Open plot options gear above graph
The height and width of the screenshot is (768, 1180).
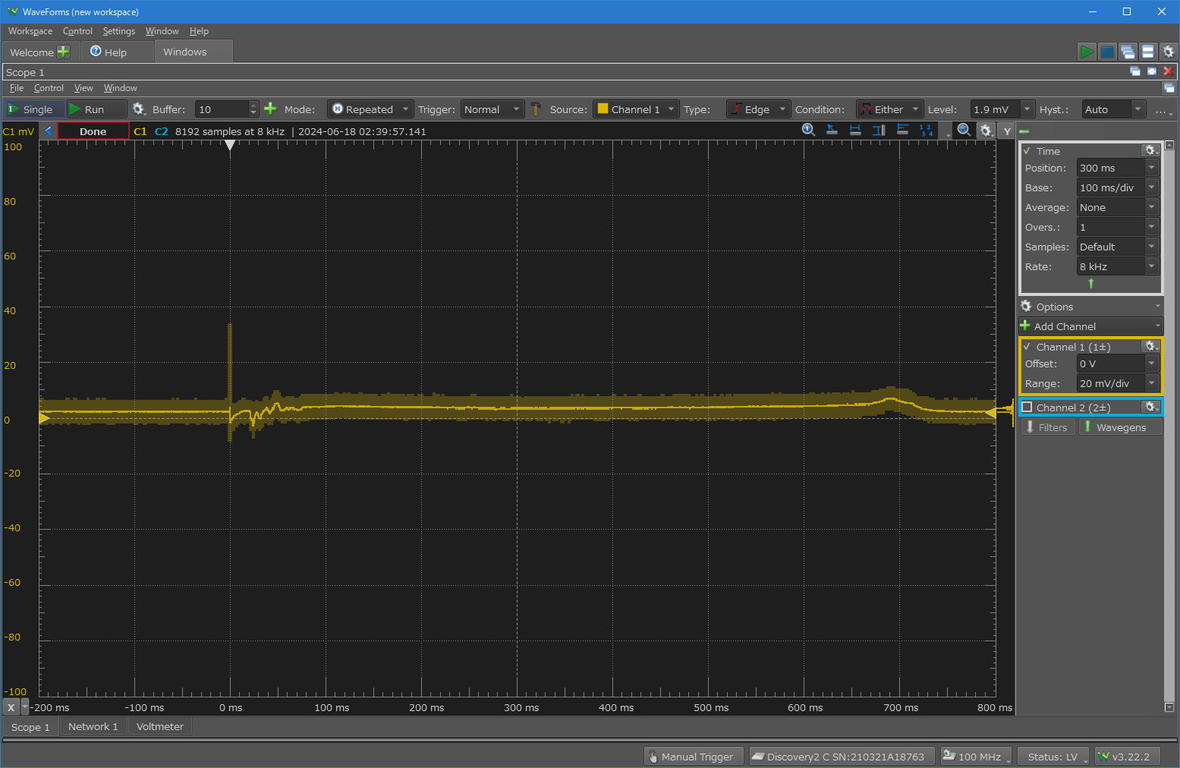(x=986, y=131)
